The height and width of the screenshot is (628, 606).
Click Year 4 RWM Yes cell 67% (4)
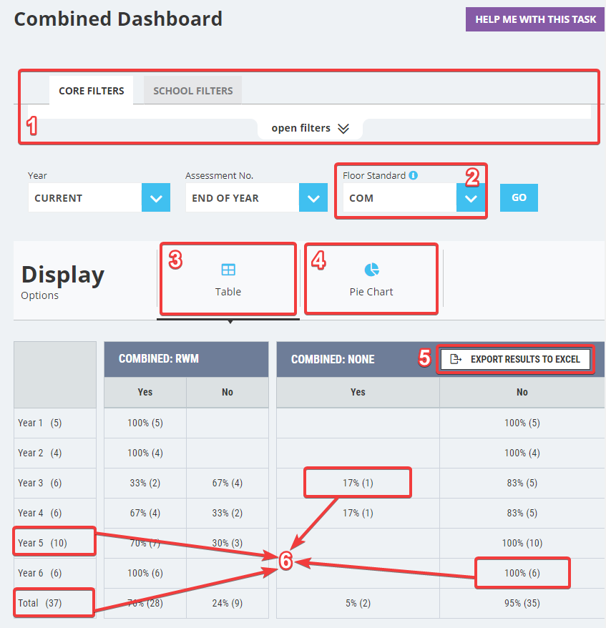point(145,513)
